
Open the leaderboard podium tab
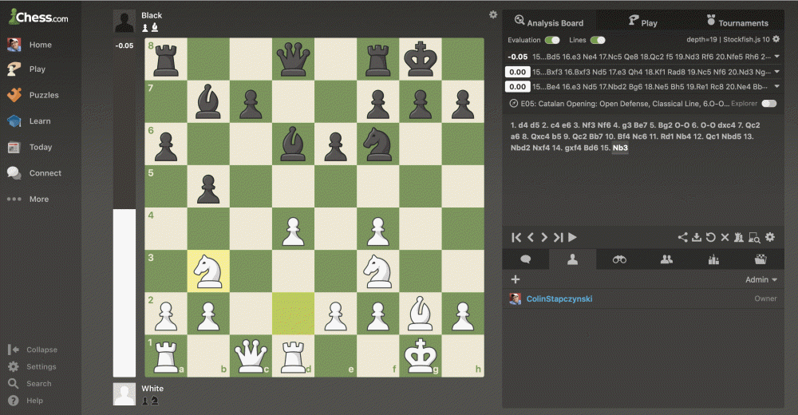[x=713, y=259]
